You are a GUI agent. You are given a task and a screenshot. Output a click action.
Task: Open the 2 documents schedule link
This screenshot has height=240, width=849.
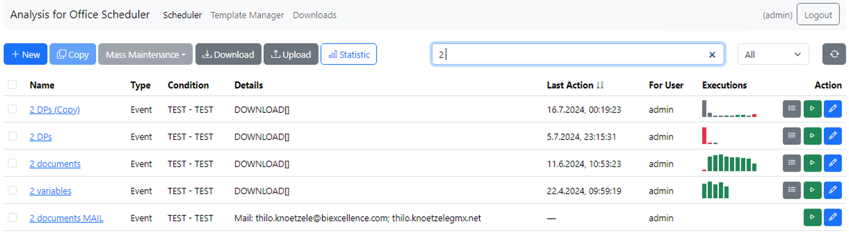[55, 164]
